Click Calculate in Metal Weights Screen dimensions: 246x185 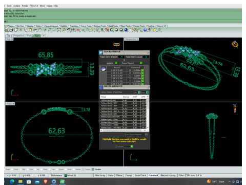click(124, 146)
